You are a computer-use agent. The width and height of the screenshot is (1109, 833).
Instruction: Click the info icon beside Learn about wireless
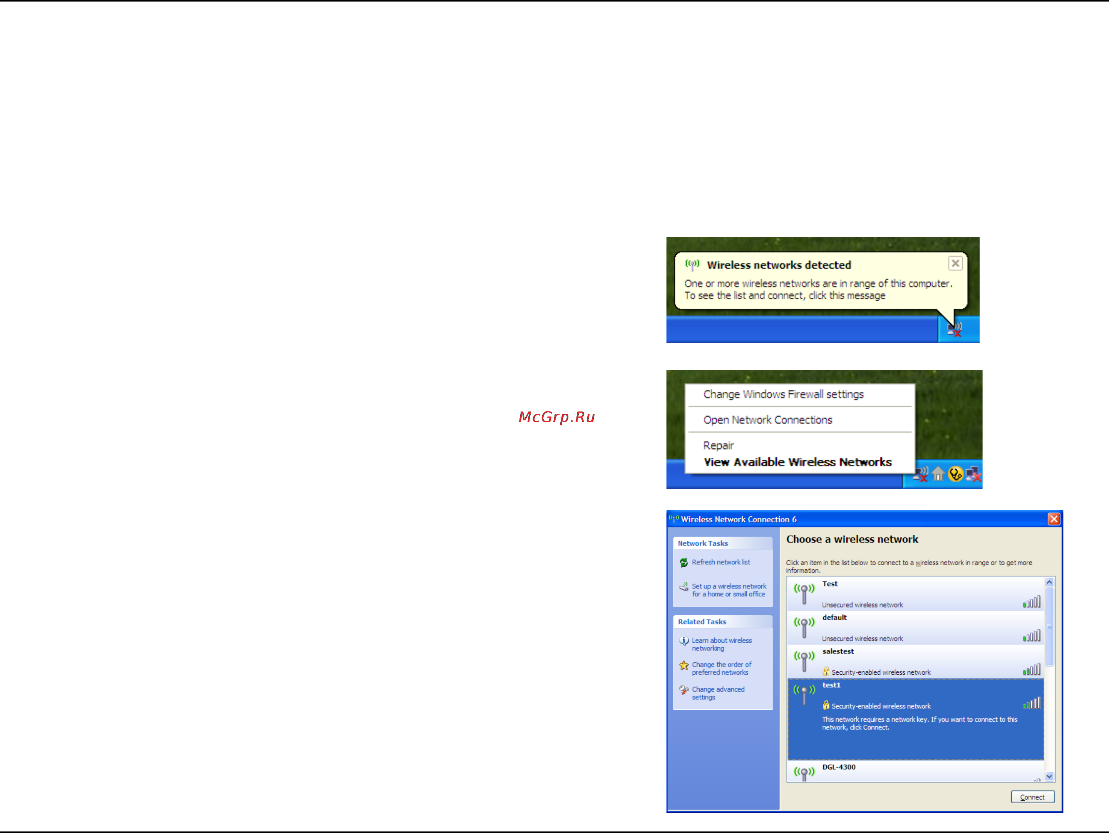pyautogui.click(x=684, y=641)
